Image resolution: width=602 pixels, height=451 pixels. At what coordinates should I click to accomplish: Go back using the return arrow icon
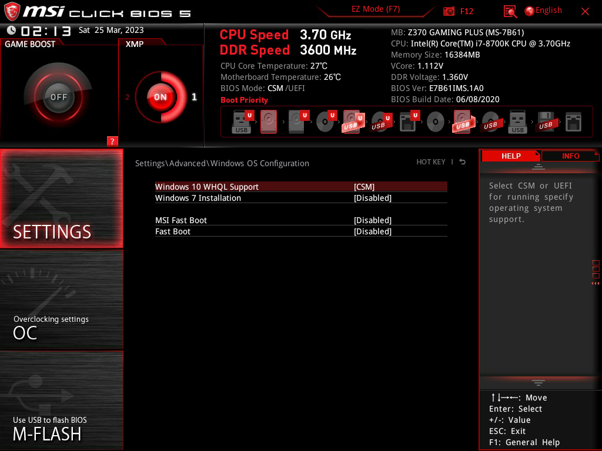(x=463, y=162)
